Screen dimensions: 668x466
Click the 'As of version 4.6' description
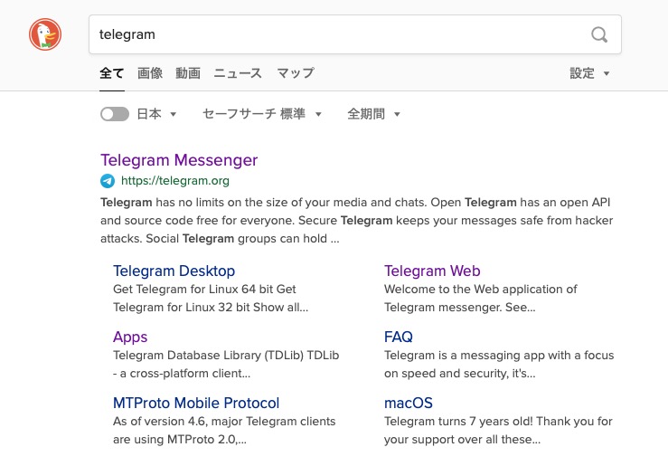(224, 430)
